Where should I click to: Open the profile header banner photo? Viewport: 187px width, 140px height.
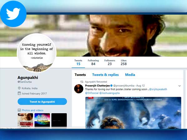tap(93, 35)
